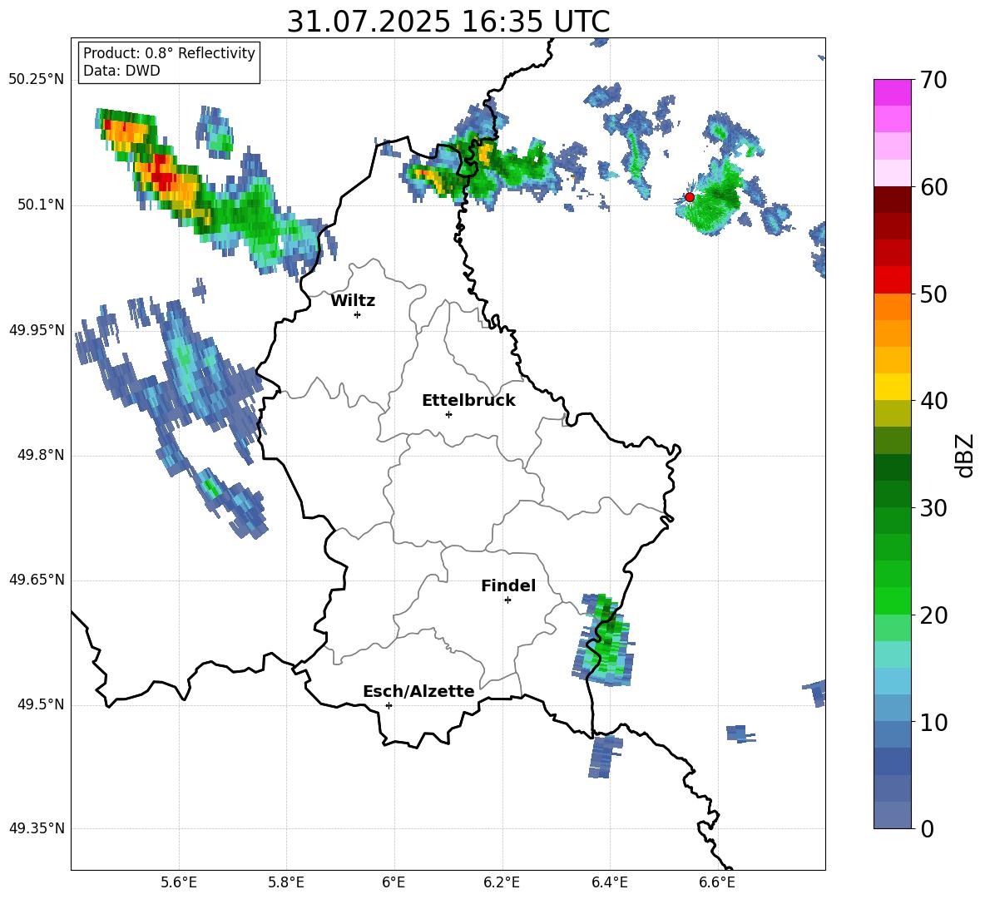Screen dimensions: 985x899
Task: Click the bright green swatch just above 20 dBZ
Action: [x=892, y=601]
